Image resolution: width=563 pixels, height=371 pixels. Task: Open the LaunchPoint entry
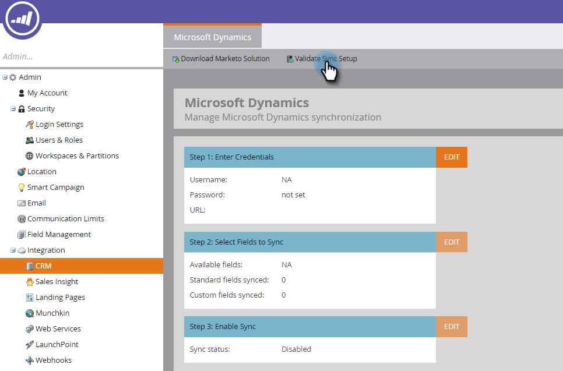click(x=57, y=344)
